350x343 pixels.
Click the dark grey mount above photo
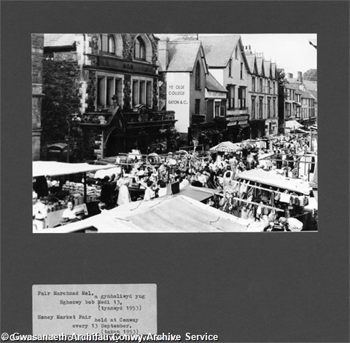[x=175, y=17]
